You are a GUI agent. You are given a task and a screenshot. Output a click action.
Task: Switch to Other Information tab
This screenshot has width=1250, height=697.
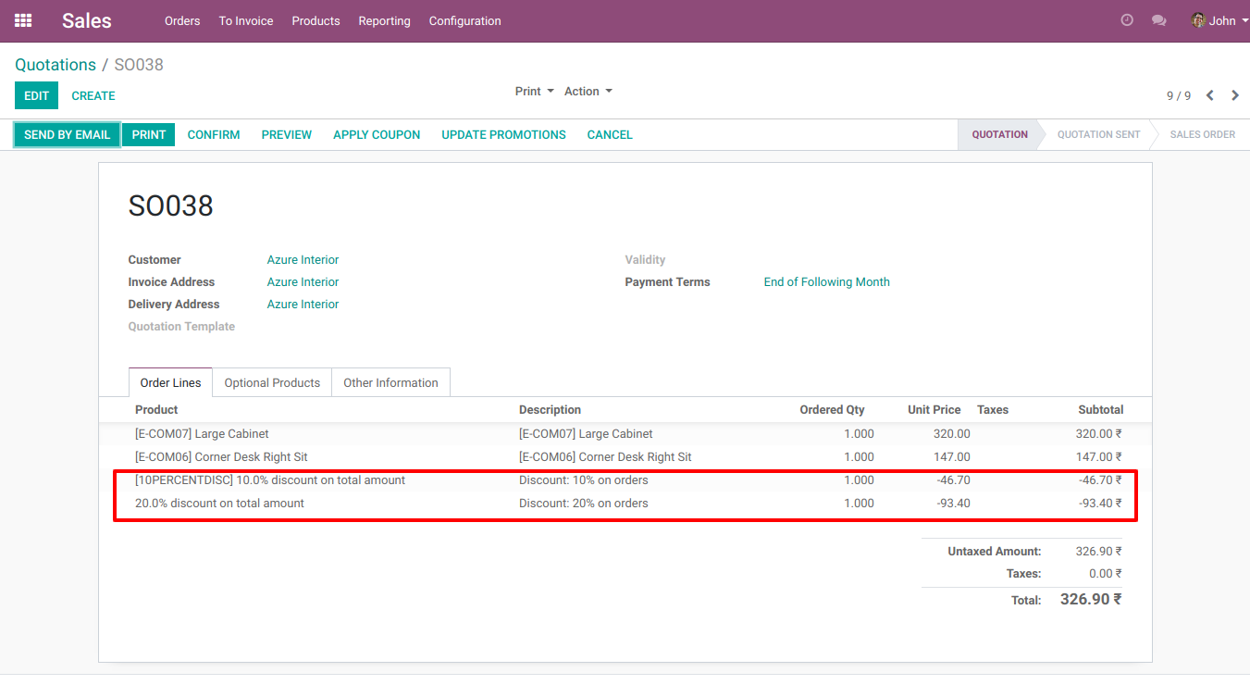pos(390,383)
